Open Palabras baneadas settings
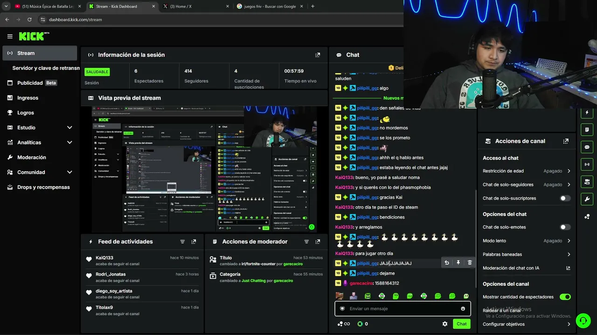Image resolution: width=597 pixels, height=335 pixels. [527, 255]
